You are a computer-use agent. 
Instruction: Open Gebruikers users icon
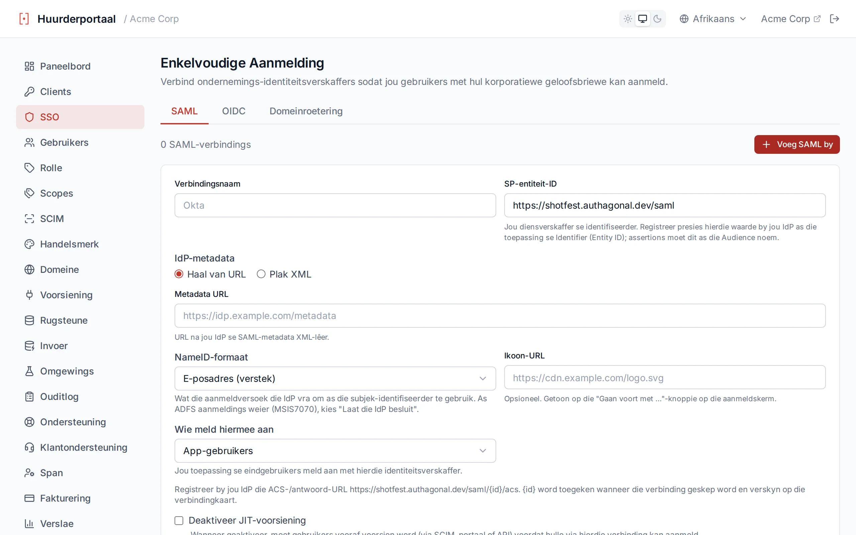pyautogui.click(x=29, y=142)
